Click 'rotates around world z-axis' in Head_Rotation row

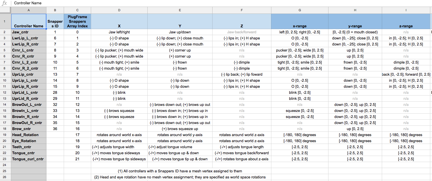coord(242,135)
